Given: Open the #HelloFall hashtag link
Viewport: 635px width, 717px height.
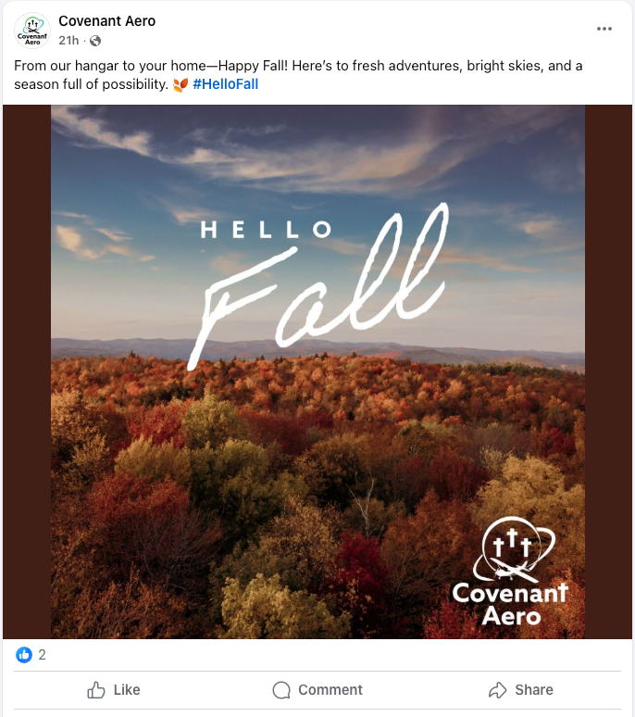Looking at the screenshot, I should click(x=225, y=84).
